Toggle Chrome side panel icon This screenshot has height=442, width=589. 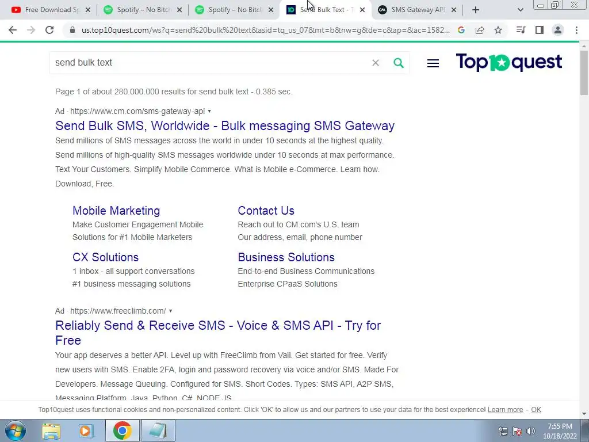(540, 30)
